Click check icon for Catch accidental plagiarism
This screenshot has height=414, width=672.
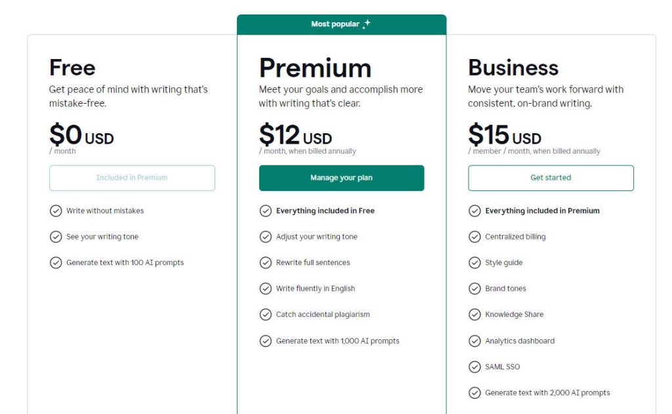point(266,314)
